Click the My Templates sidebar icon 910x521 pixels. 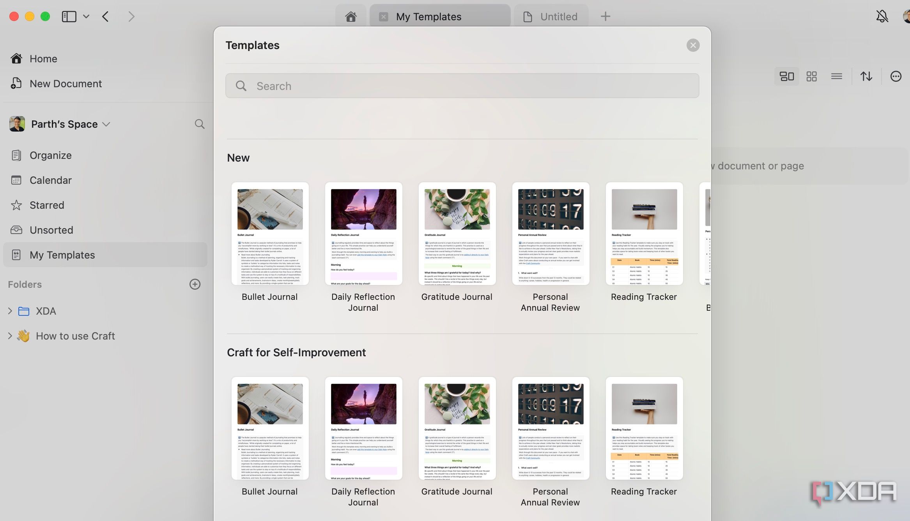pos(16,255)
